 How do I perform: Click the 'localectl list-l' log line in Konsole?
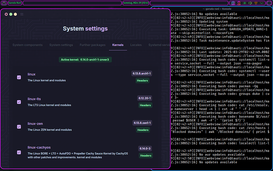(x=220, y=143)
